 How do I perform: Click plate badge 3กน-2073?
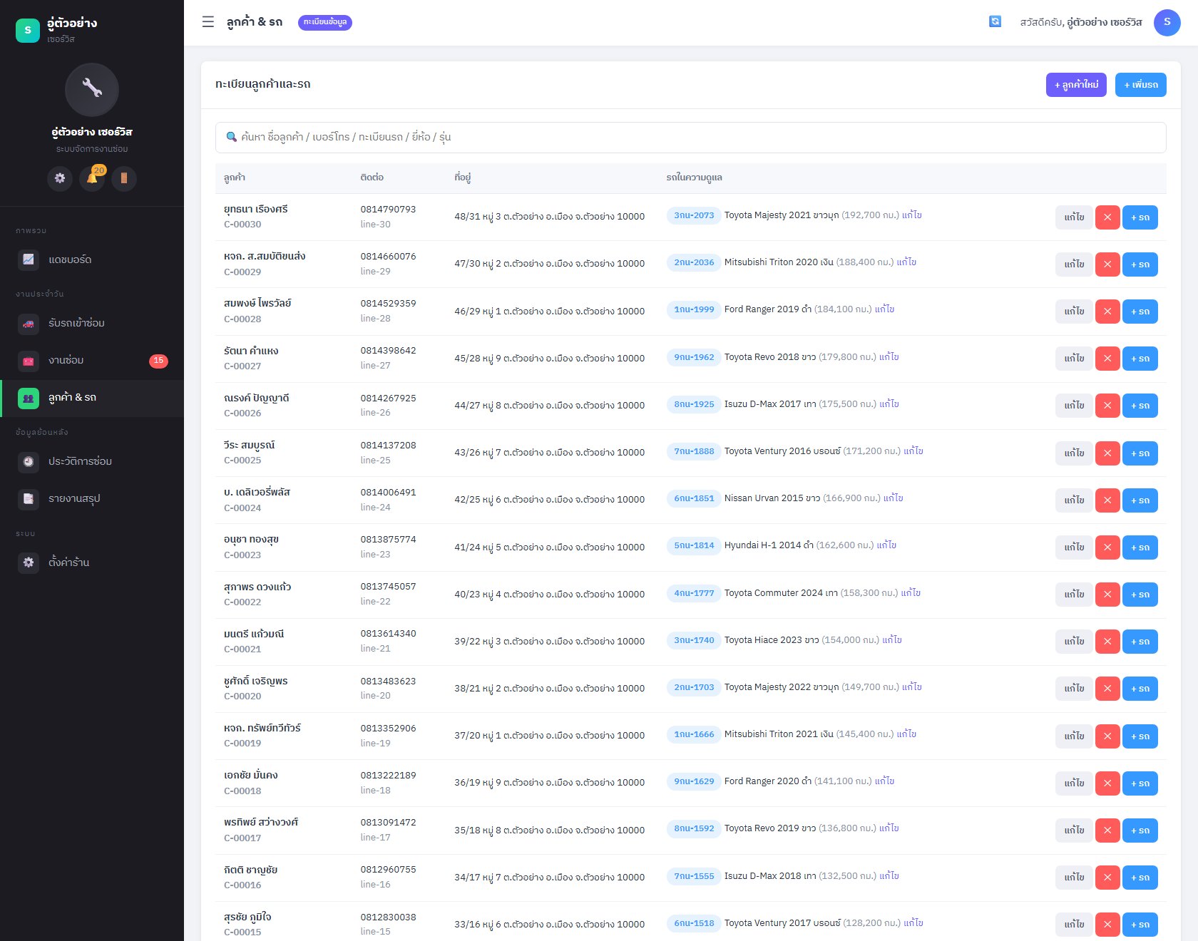[x=694, y=215]
